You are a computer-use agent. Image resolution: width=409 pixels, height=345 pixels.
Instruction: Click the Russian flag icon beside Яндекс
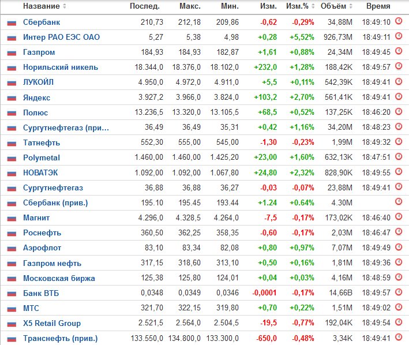coord(12,98)
